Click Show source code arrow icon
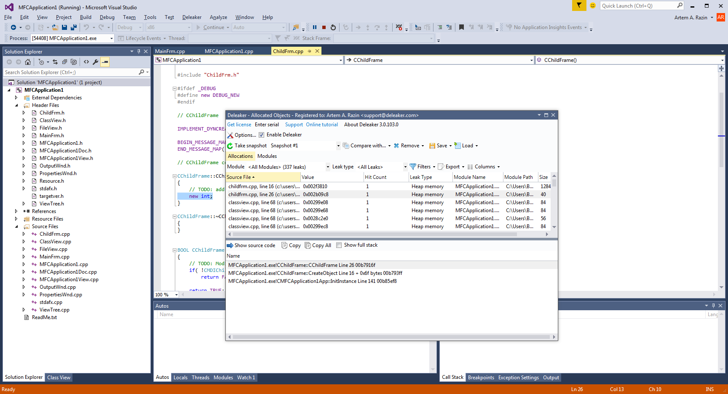 (x=230, y=245)
